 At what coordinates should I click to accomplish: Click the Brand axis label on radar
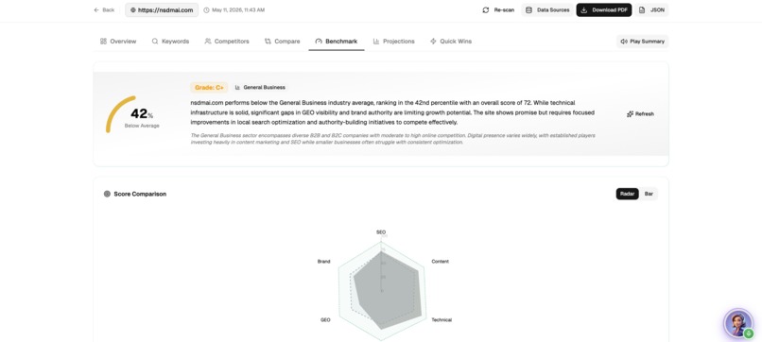click(323, 262)
